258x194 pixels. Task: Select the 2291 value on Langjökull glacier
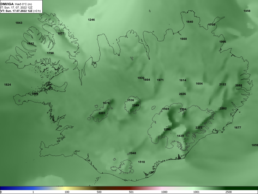[x=102, y=113]
